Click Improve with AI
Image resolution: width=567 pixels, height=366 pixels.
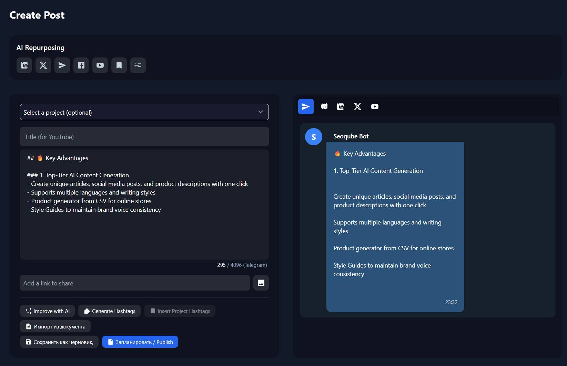(47, 311)
